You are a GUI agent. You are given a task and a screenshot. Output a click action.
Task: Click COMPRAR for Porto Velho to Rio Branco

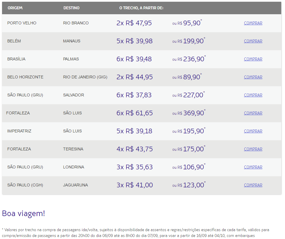click(253, 23)
